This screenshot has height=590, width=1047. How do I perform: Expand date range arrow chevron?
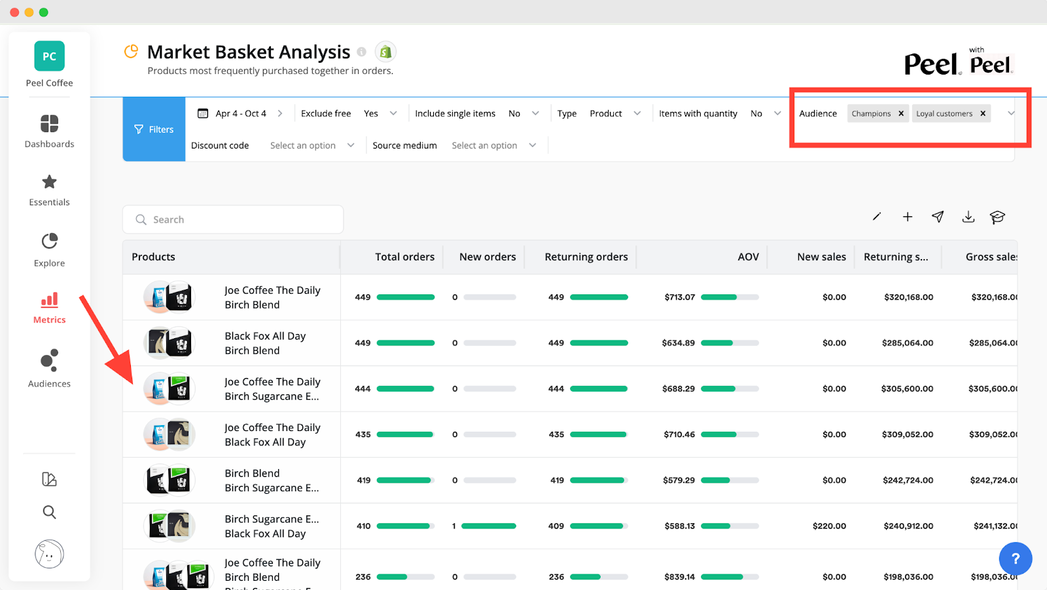[x=280, y=113]
